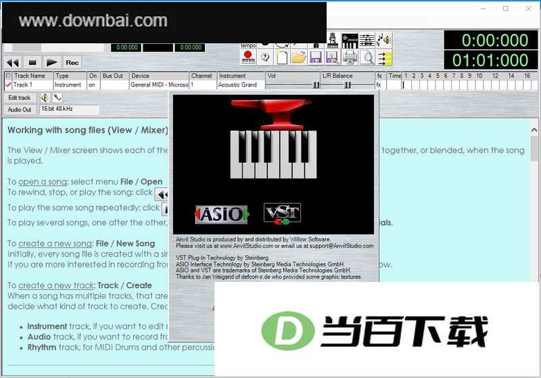541x378 pixels.
Task: Follow the 'create a new song' link
Action: (x=55, y=243)
